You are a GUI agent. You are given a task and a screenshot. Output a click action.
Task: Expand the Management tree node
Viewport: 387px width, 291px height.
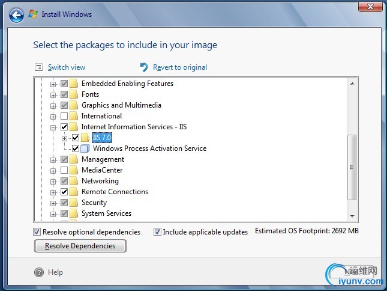(x=53, y=160)
